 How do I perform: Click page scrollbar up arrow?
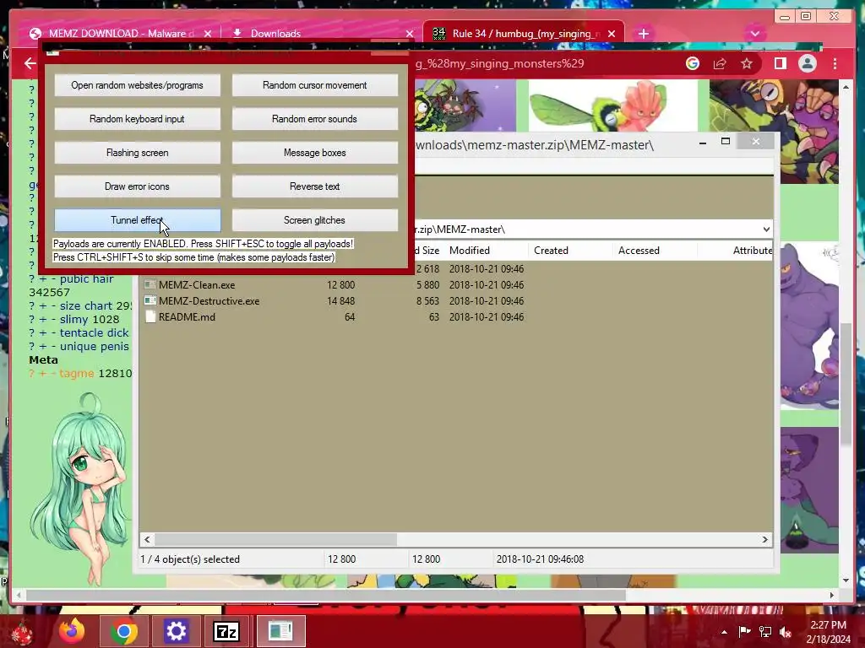pos(846,87)
